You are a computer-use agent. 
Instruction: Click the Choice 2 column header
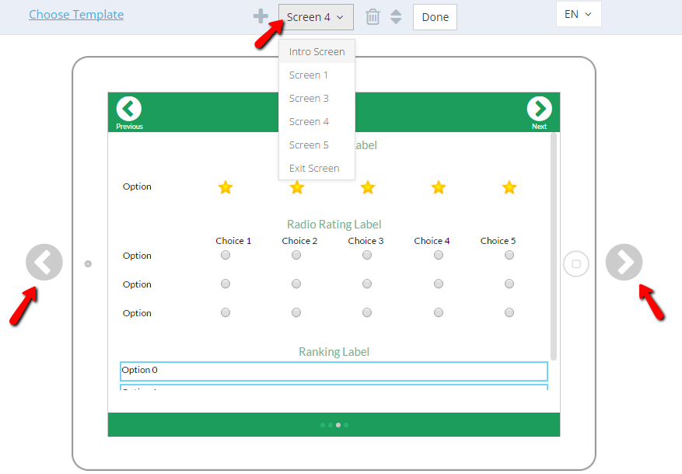[x=299, y=241]
